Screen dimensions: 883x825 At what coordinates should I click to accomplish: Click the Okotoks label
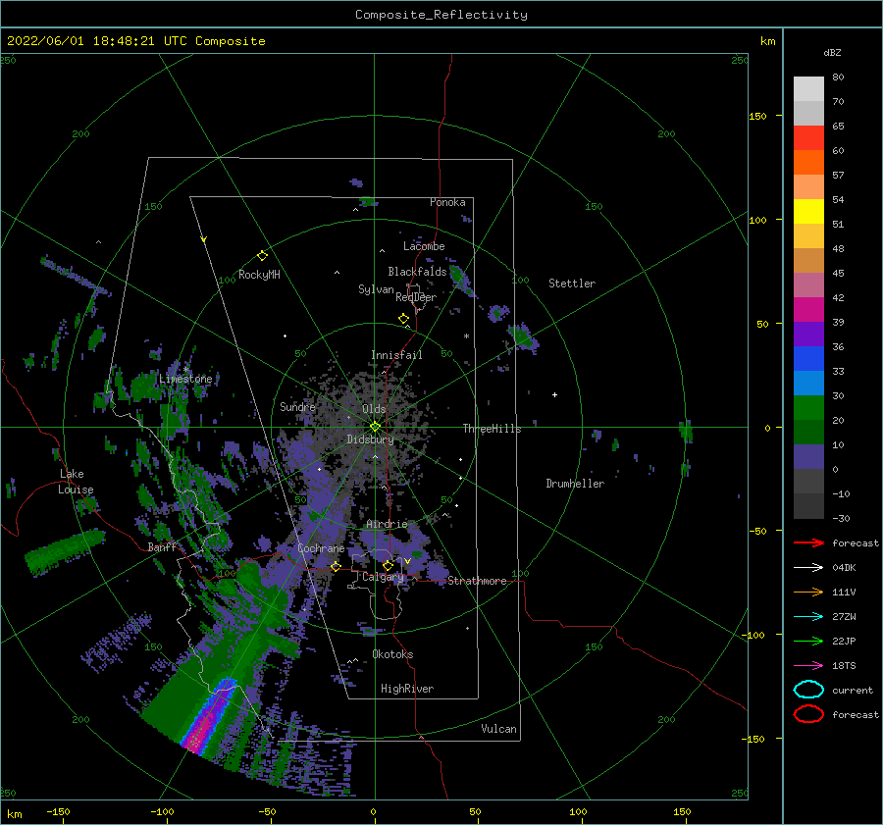(x=392, y=654)
